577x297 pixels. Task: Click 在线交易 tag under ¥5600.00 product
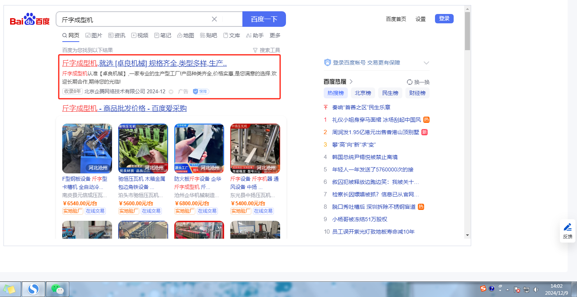pyautogui.click(x=151, y=211)
